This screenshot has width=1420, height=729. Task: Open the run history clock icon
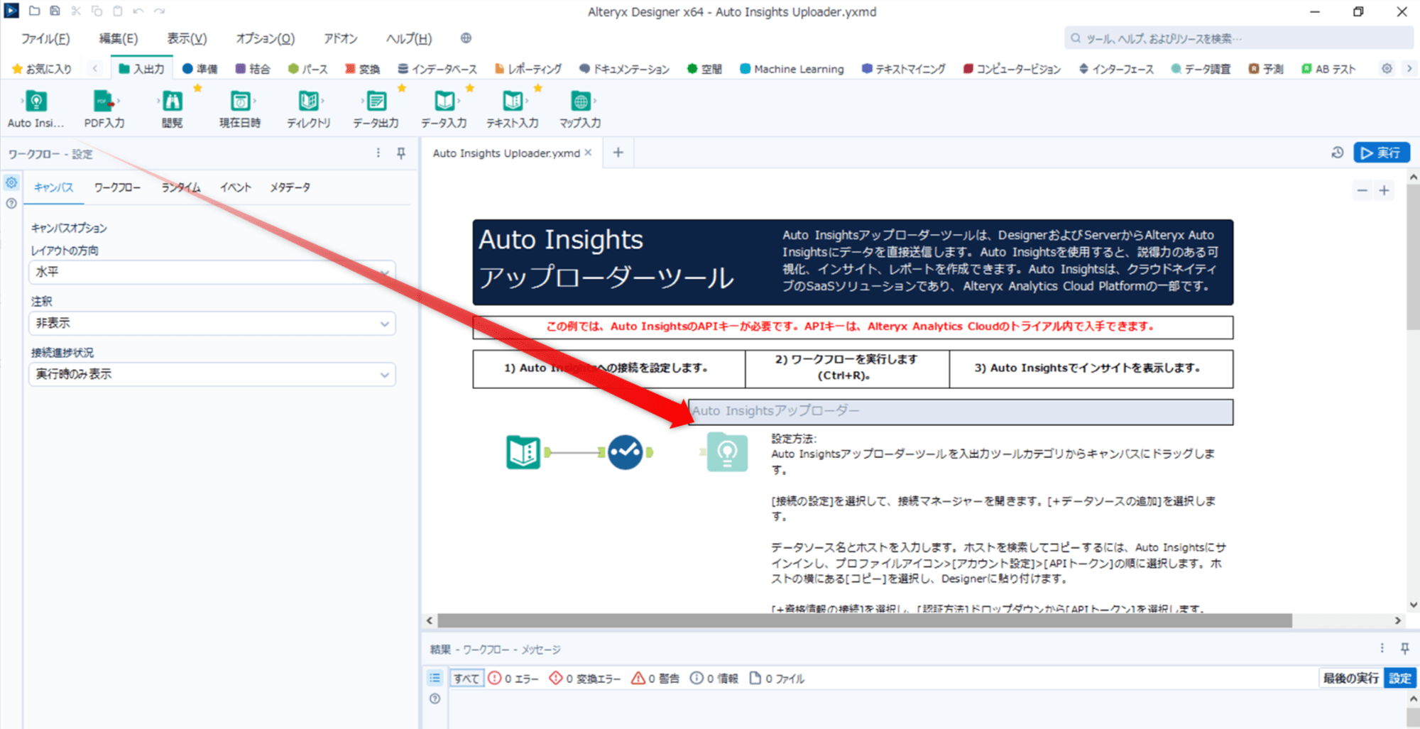(1338, 153)
